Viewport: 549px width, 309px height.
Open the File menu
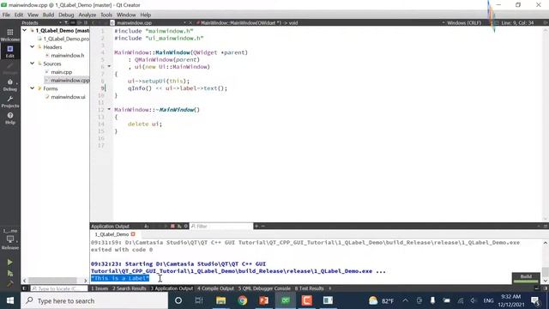coord(6,15)
